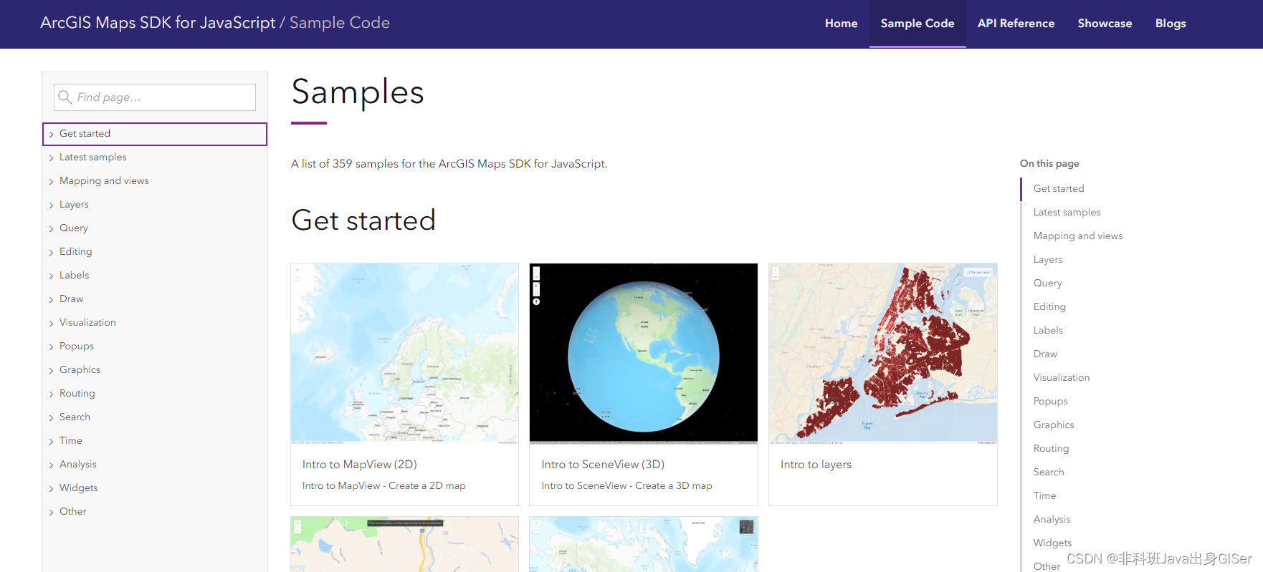This screenshot has width=1263, height=572.
Task: Click the search magnifier icon in Find page
Action: click(65, 97)
